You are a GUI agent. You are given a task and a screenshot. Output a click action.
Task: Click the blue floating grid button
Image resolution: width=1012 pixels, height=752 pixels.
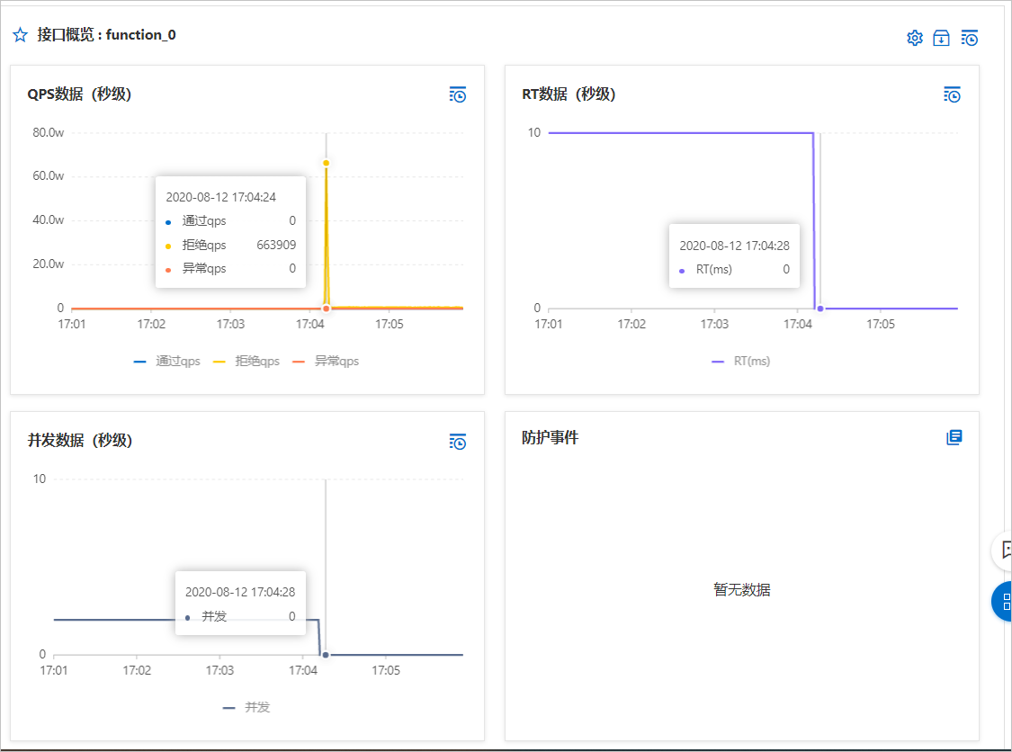(1004, 602)
